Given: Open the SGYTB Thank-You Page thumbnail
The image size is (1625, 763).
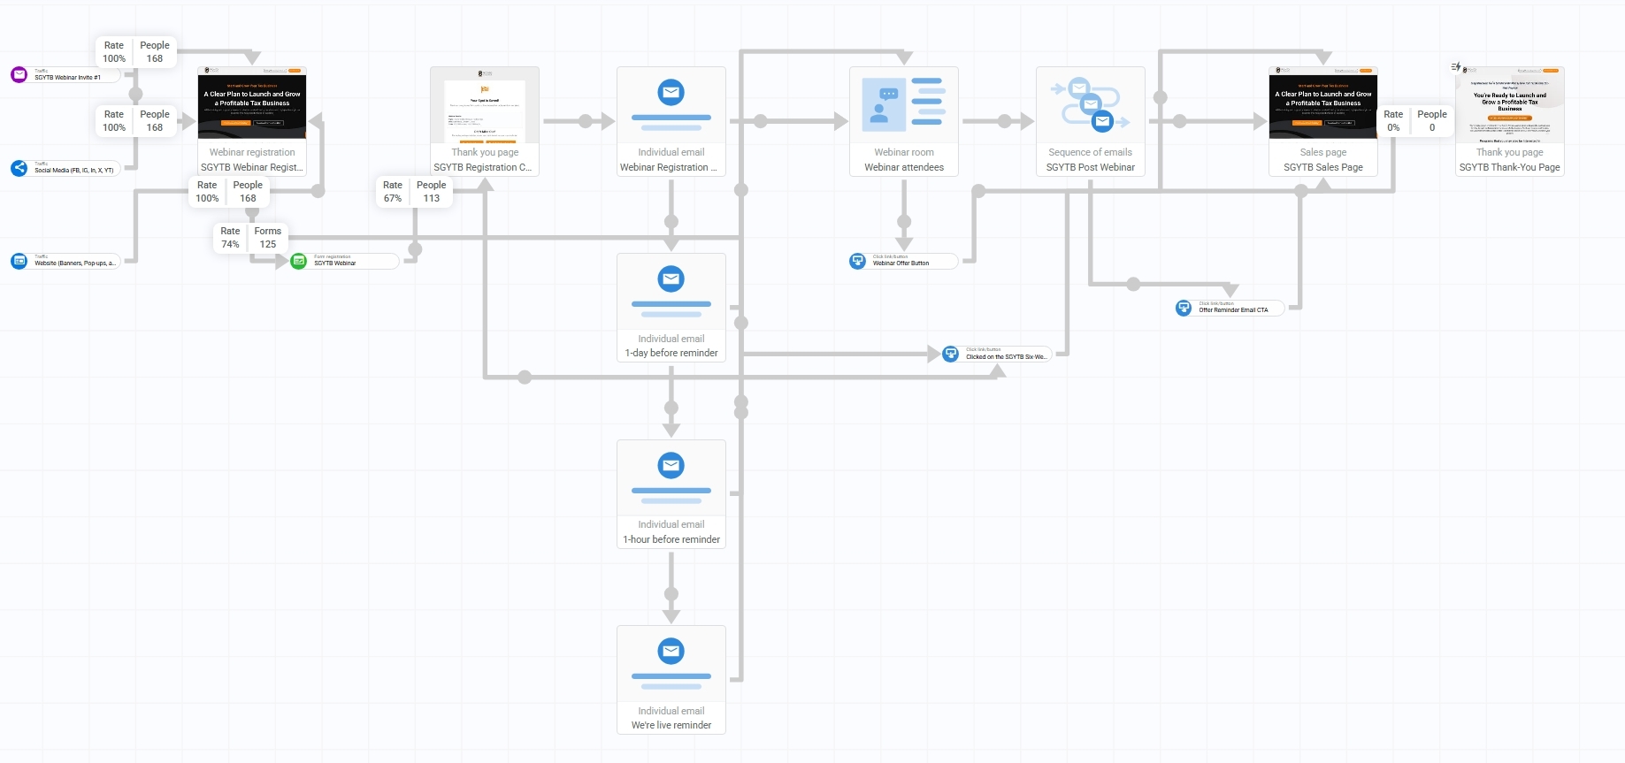Looking at the screenshot, I should [x=1509, y=105].
